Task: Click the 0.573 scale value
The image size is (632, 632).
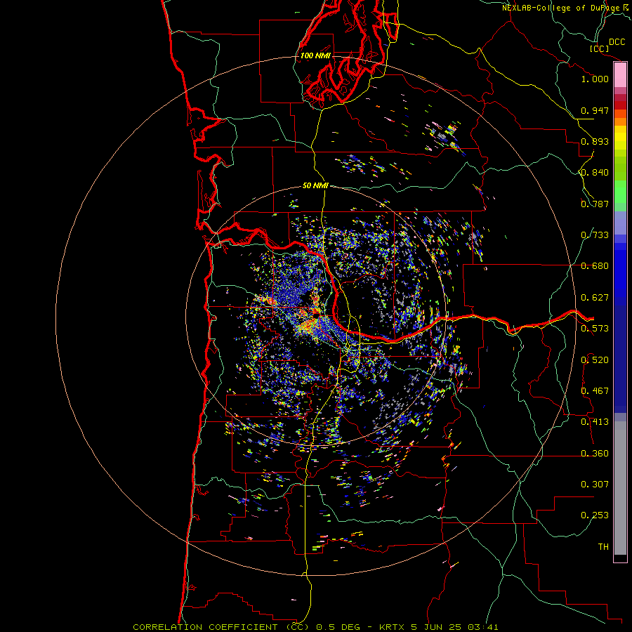Action: (x=595, y=329)
